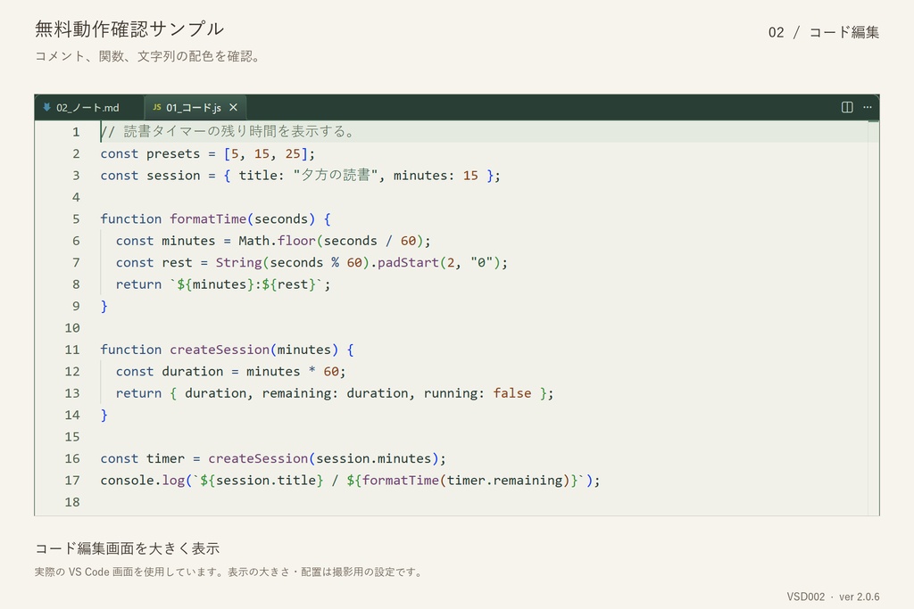This screenshot has width=914, height=609.
Task: Click the editor vertical scrollbar
Action: [873, 318]
